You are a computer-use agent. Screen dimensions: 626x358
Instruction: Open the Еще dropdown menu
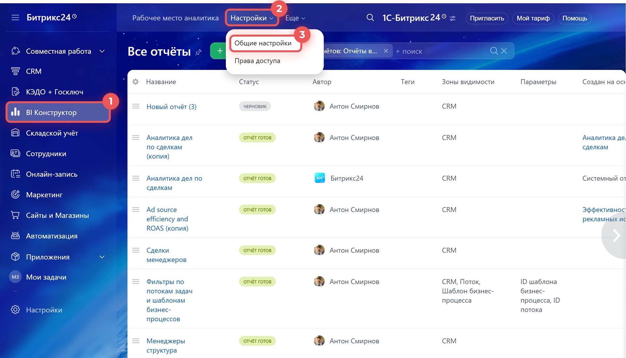point(295,18)
